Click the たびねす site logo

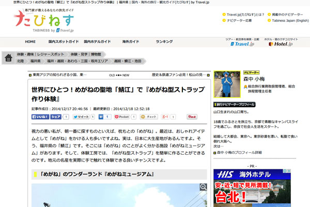tap(44, 20)
